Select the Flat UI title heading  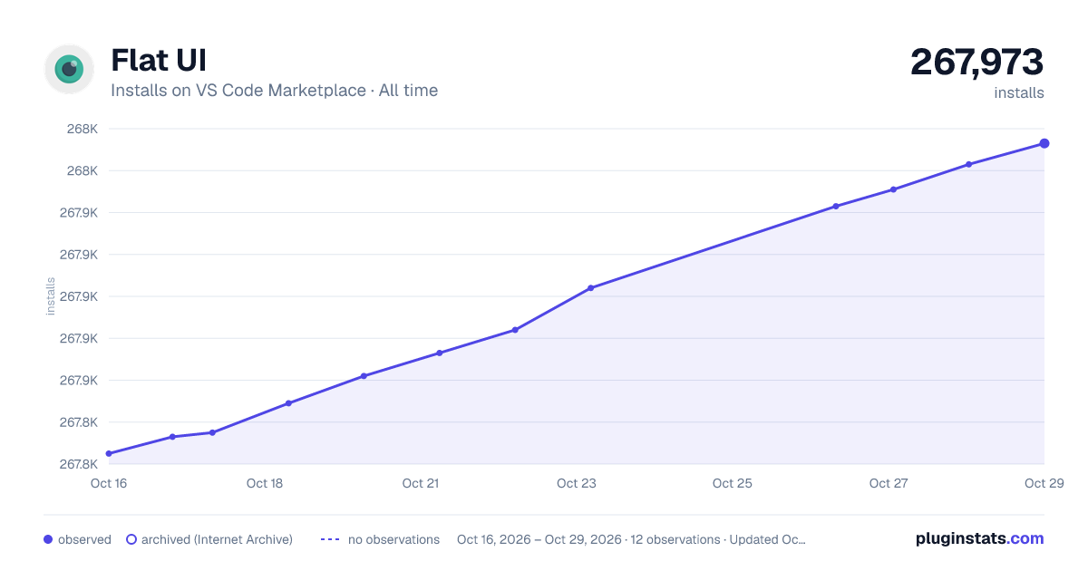coord(159,60)
